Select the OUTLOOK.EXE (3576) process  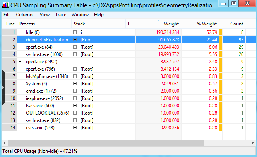[48, 113]
